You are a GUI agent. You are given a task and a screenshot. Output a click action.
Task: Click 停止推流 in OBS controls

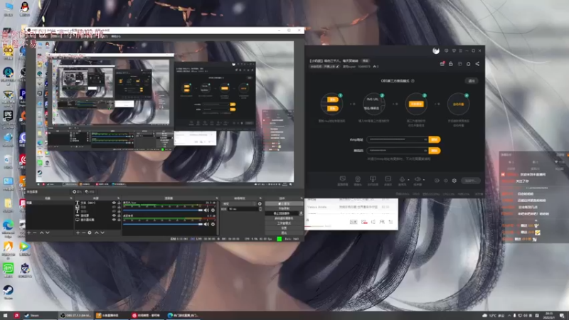pyautogui.click(x=283, y=204)
